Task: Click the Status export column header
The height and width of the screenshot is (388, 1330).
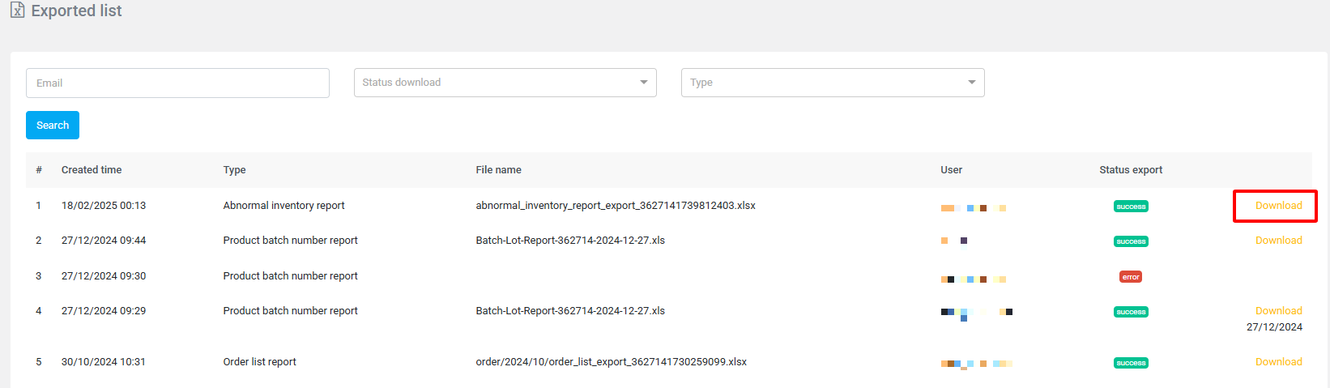Action: coord(1130,170)
